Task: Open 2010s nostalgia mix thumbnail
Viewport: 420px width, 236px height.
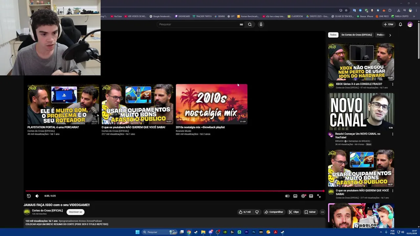Action: [x=211, y=104]
